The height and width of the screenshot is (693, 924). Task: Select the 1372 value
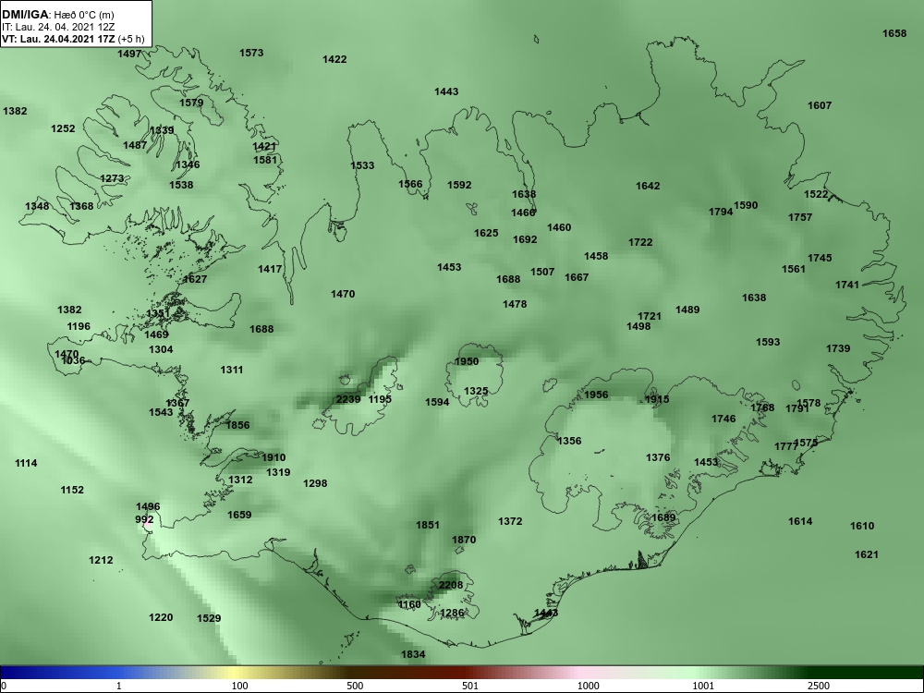pyautogui.click(x=510, y=521)
